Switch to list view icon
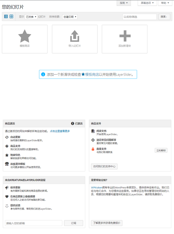 click(6, 16)
